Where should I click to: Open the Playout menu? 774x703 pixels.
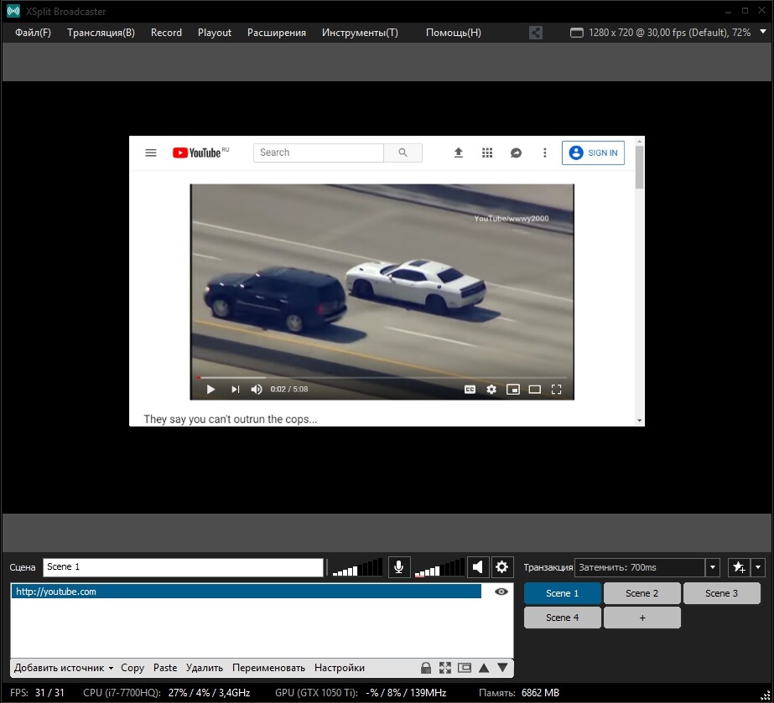[214, 33]
